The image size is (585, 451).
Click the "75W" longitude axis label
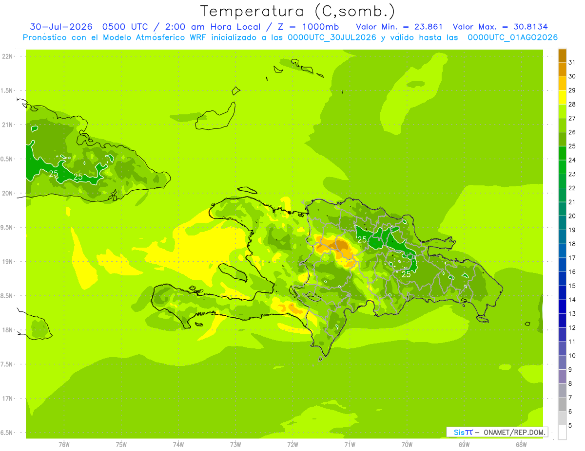[121, 445]
